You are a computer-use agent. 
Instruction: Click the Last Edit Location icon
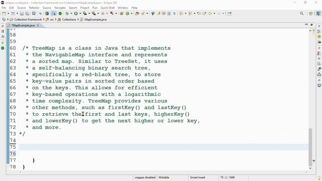(x=199, y=14)
